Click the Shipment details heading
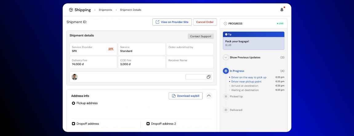The image size is (354, 136). point(82,35)
